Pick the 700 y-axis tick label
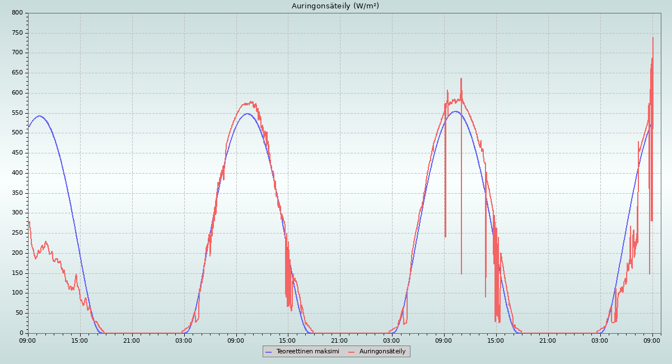Image resolution: width=672 pixels, height=364 pixels. point(17,53)
